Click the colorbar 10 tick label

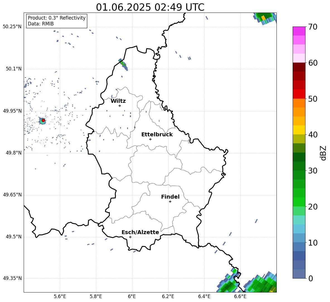[x=313, y=242]
